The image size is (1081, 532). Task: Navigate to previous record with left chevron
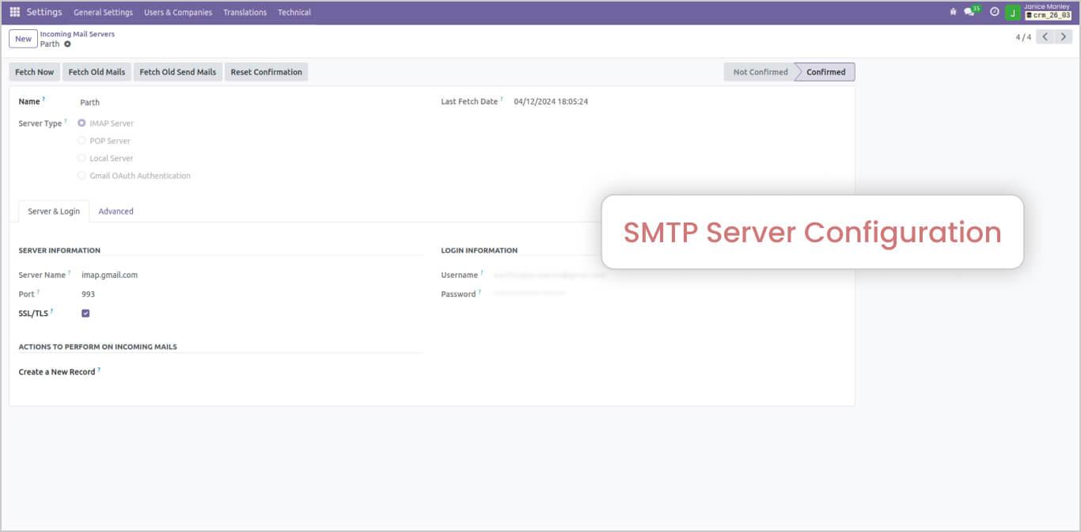(1045, 36)
